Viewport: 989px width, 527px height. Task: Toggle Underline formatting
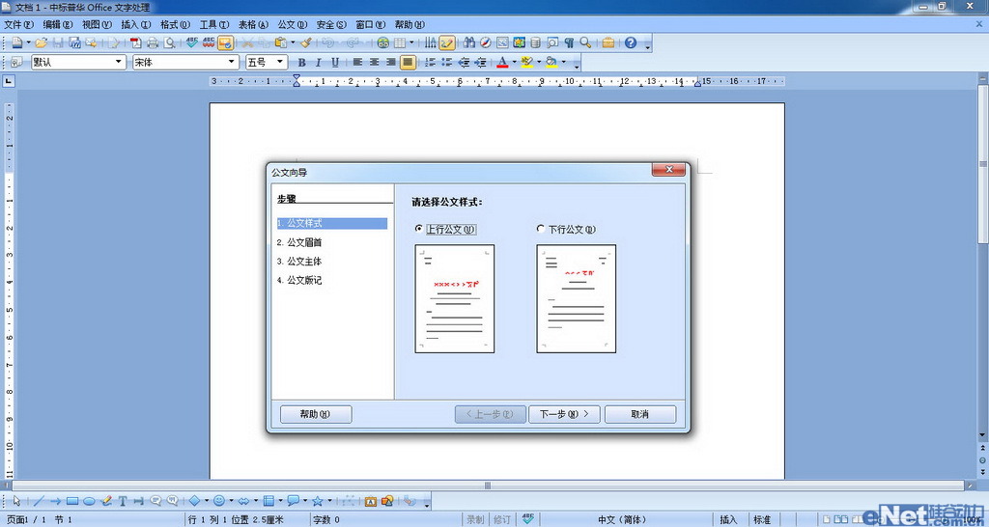click(335, 62)
